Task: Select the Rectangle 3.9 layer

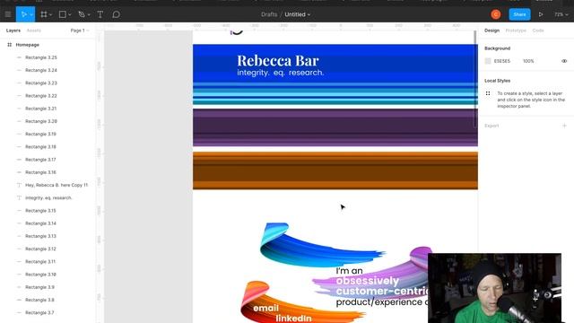Action: [39, 287]
